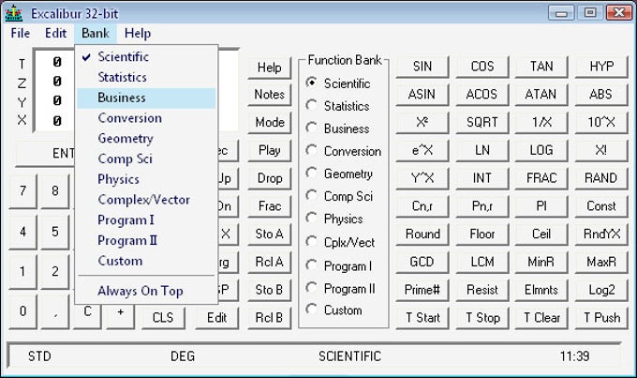Select the Program II radio button

point(312,288)
